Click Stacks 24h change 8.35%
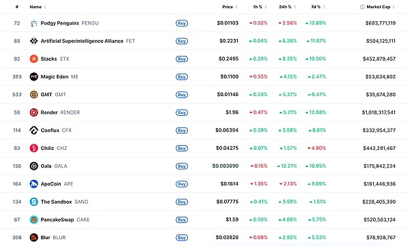 [288, 59]
